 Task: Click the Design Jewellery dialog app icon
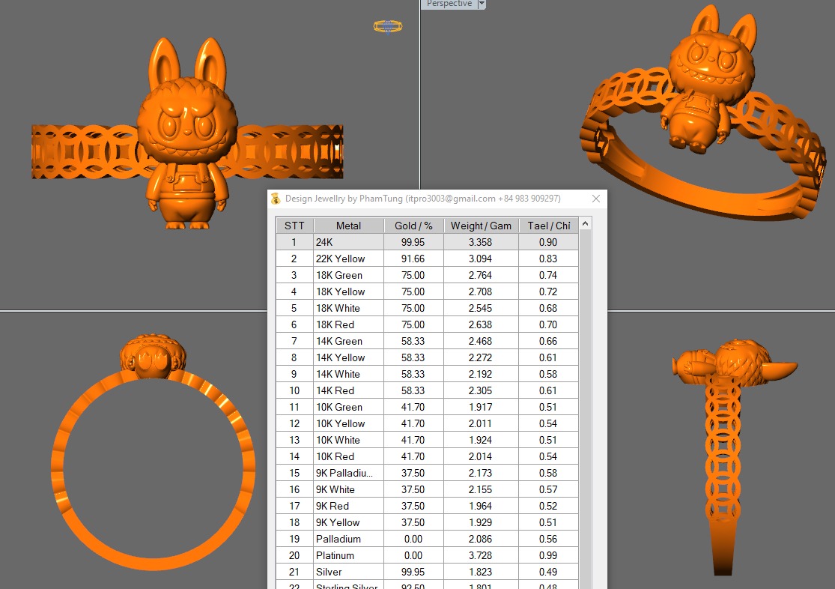click(x=276, y=199)
